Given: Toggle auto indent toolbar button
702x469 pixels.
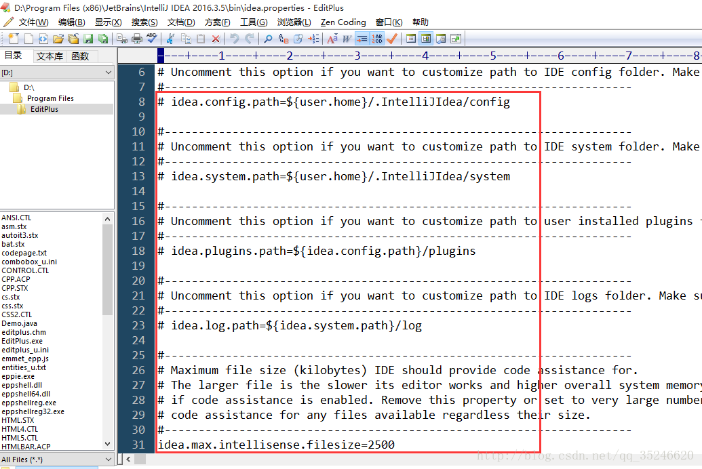Looking at the screenshot, I should tap(362, 39).
